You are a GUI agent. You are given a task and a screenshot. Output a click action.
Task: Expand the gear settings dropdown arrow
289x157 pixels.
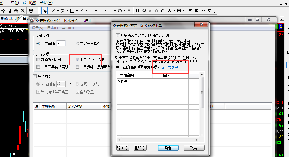tap(36, 12)
